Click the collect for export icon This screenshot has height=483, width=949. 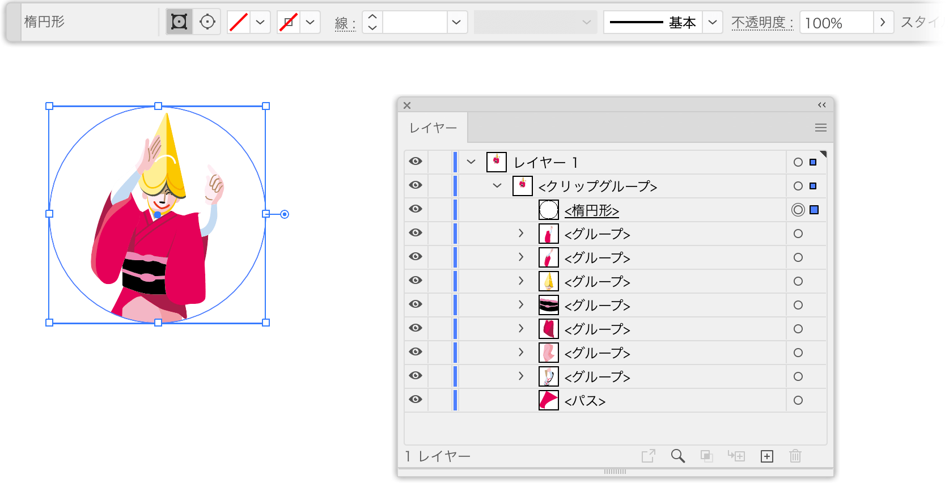[649, 456]
